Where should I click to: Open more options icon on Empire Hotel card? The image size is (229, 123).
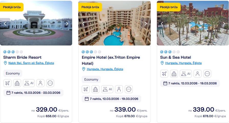[x=129, y=89]
